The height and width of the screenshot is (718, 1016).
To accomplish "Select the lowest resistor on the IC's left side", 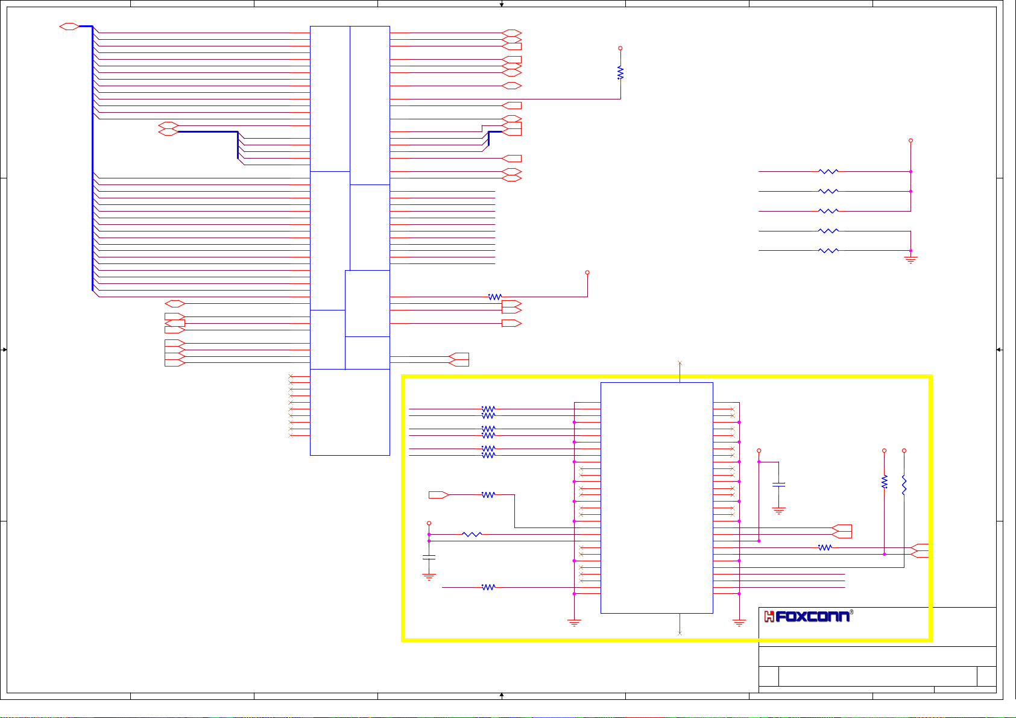I will pos(488,587).
